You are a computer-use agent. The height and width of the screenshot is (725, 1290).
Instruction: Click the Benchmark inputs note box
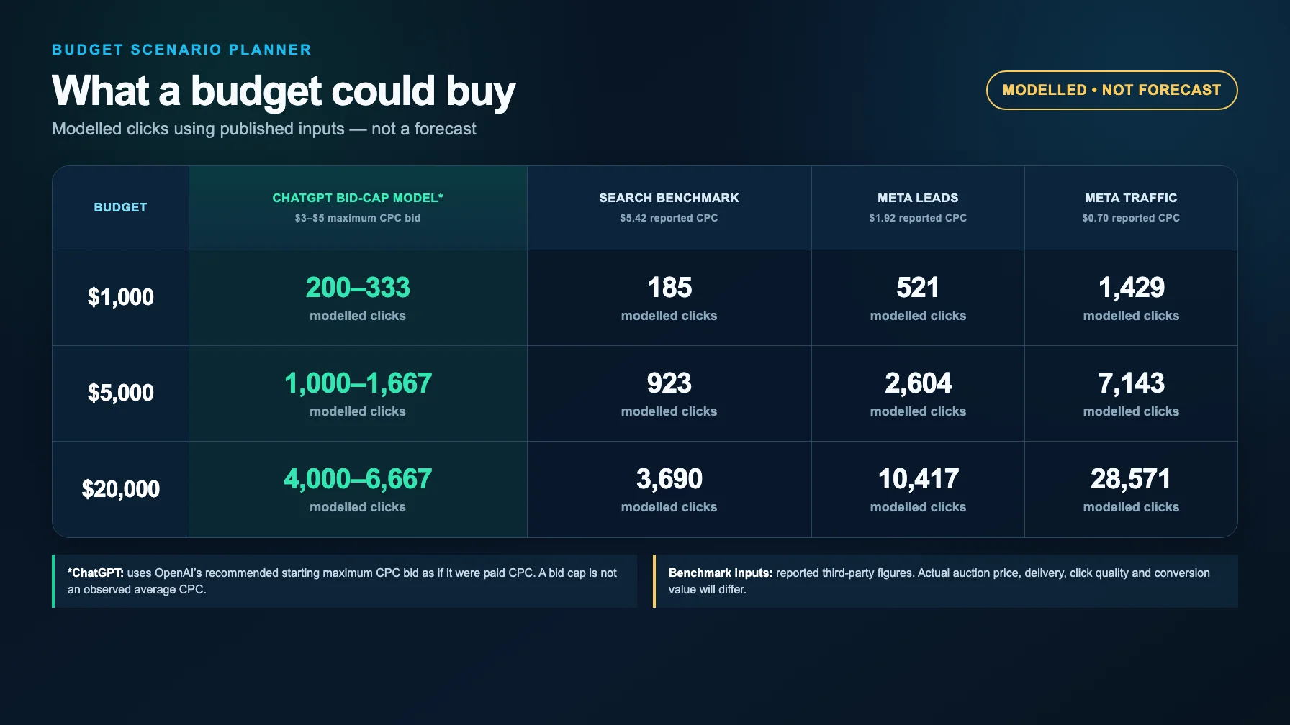click(945, 580)
